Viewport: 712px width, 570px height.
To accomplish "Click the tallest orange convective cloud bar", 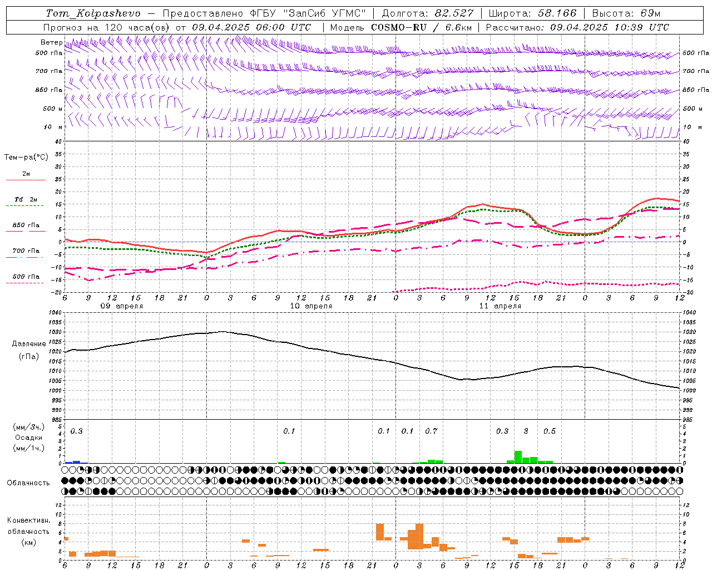I will (419, 537).
